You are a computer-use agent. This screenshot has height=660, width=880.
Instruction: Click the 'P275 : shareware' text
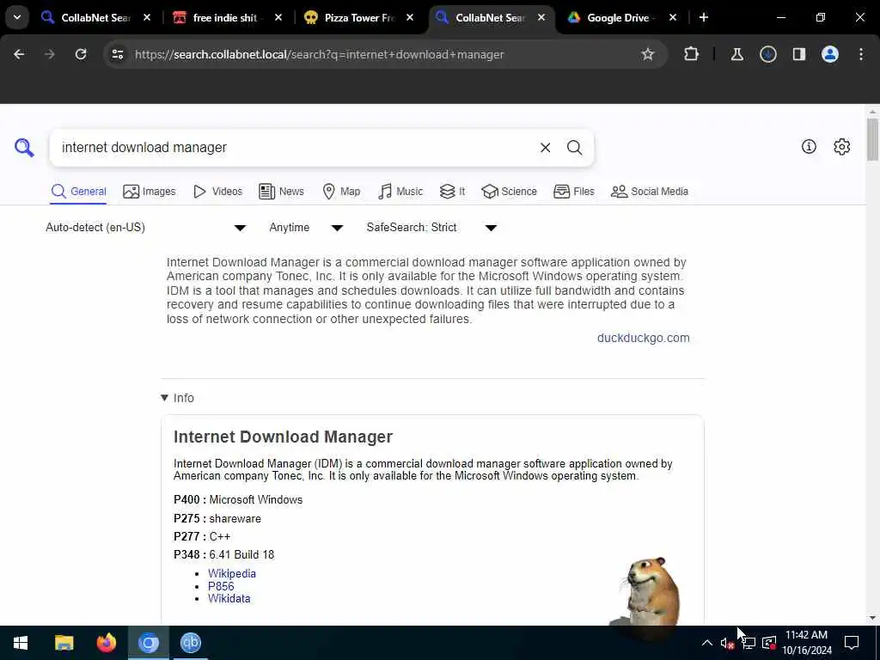pyautogui.click(x=217, y=518)
